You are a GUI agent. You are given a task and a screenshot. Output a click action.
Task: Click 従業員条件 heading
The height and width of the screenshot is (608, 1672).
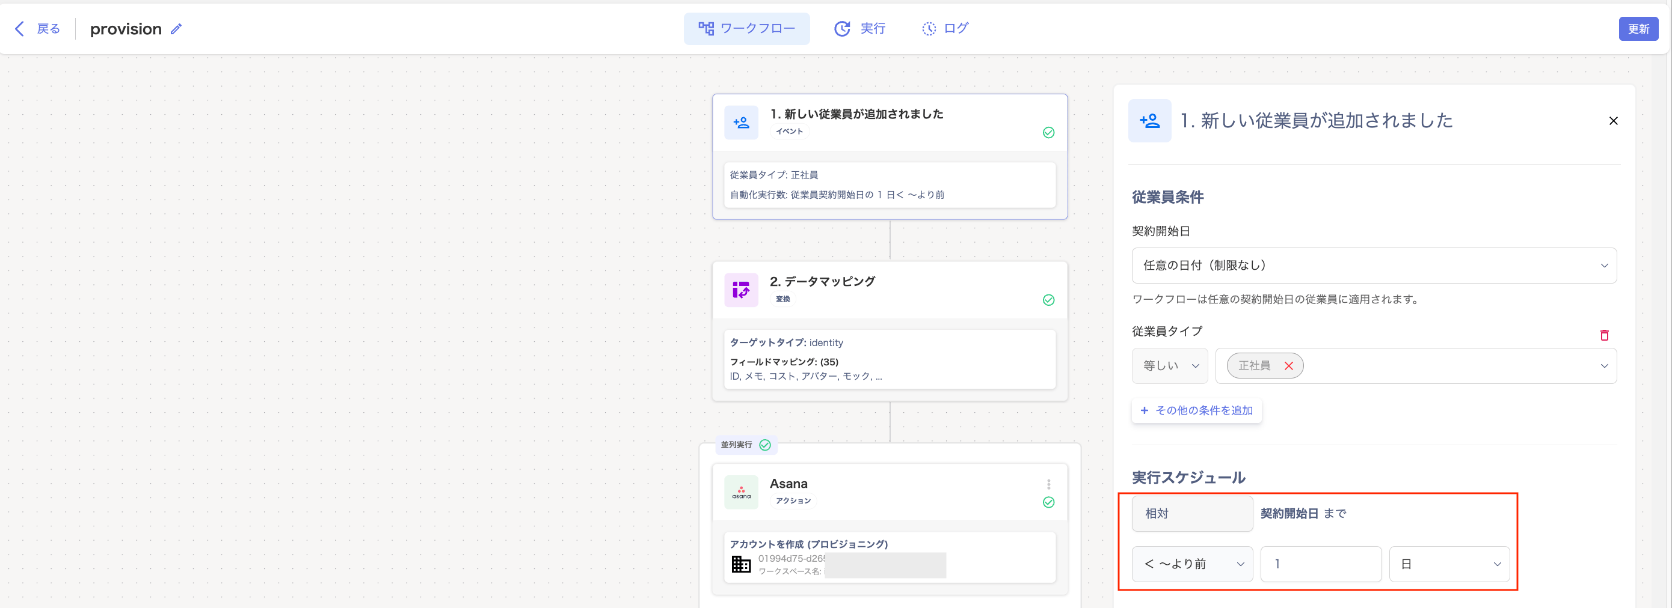pos(1167,197)
